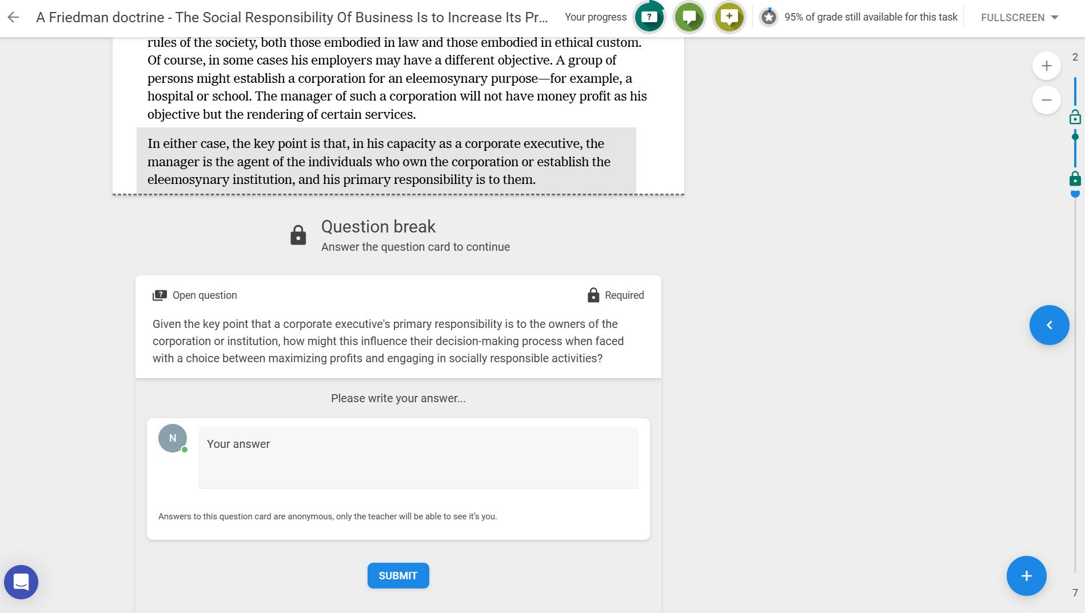Click the blue add floating button

(1027, 576)
